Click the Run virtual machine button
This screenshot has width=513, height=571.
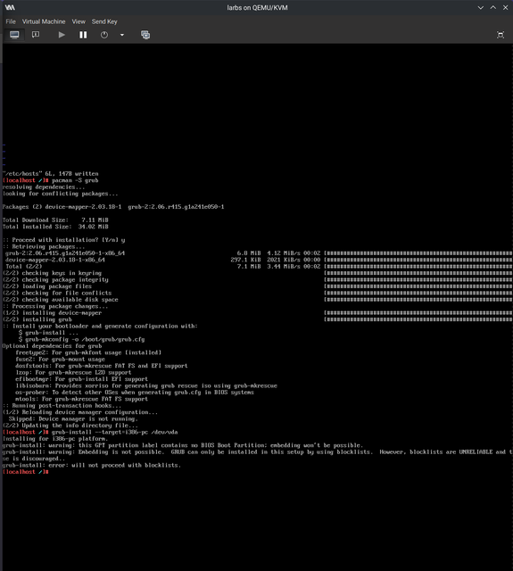coord(62,35)
